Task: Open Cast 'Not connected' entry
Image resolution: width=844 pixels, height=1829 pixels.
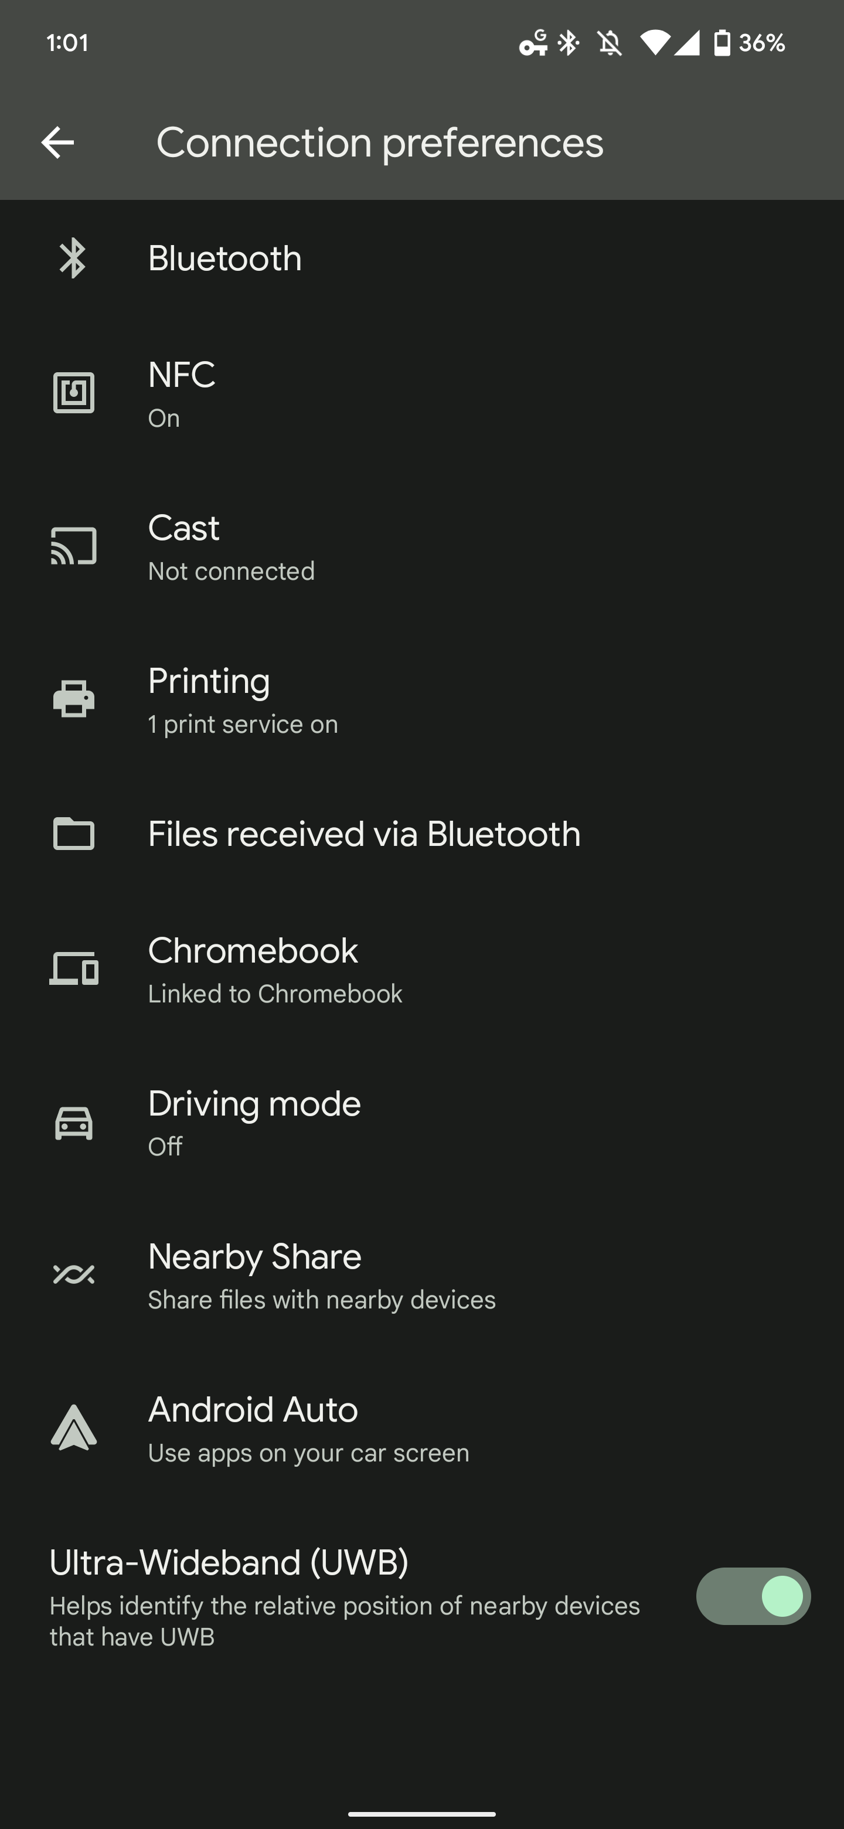Action: click(232, 571)
